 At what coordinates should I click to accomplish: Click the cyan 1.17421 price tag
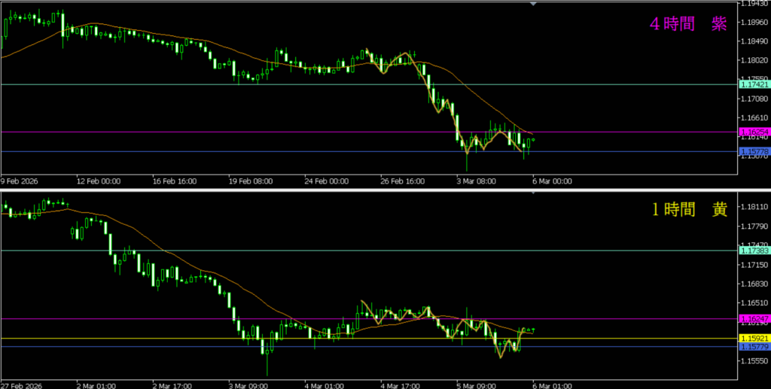(754, 85)
